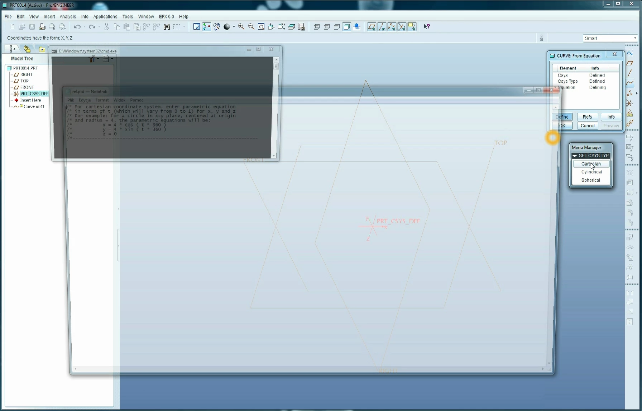Expand the Datum Point flyout arrow
This screenshot has height=411, width=642.
pos(637,93)
